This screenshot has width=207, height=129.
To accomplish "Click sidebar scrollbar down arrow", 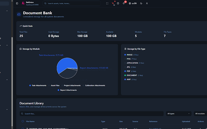I will (12, 128).
